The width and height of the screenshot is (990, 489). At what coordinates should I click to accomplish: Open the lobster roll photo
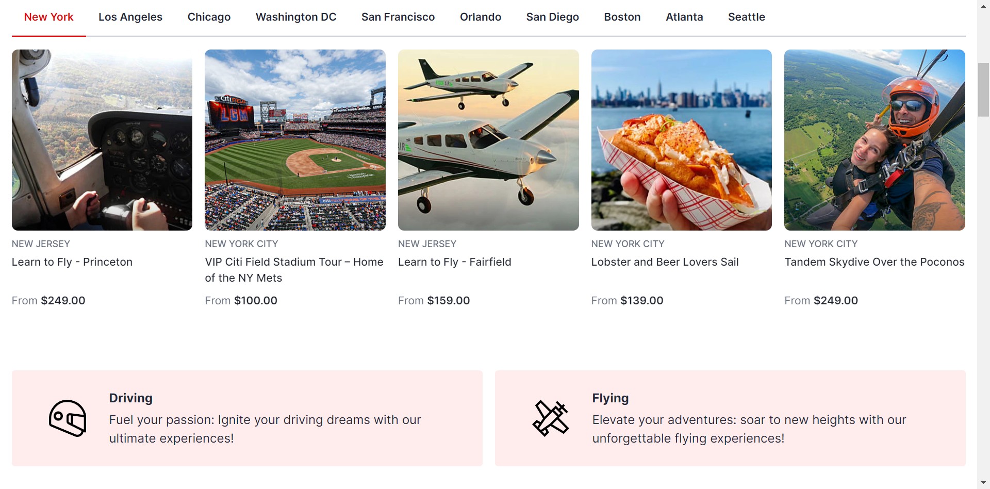click(x=681, y=140)
